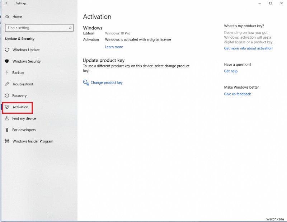Open Windows Security from the sidebar
This screenshot has height=222, width=287.
pyautogui.click(x=7, y=61)
